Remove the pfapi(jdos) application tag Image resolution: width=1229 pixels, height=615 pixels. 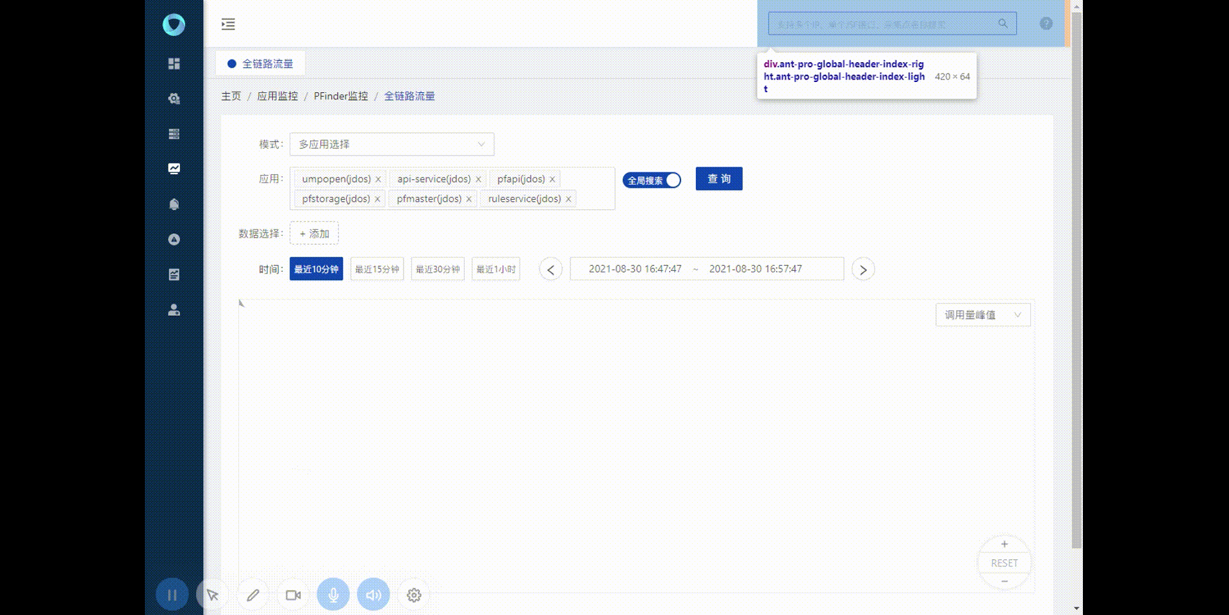pyautogui.click(x=552, y=179)
